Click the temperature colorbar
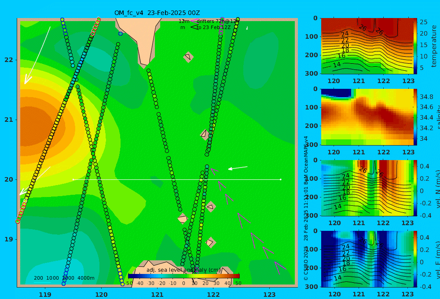Image resolution: width=440 pixels, height=299 pixels. point(415,46)
